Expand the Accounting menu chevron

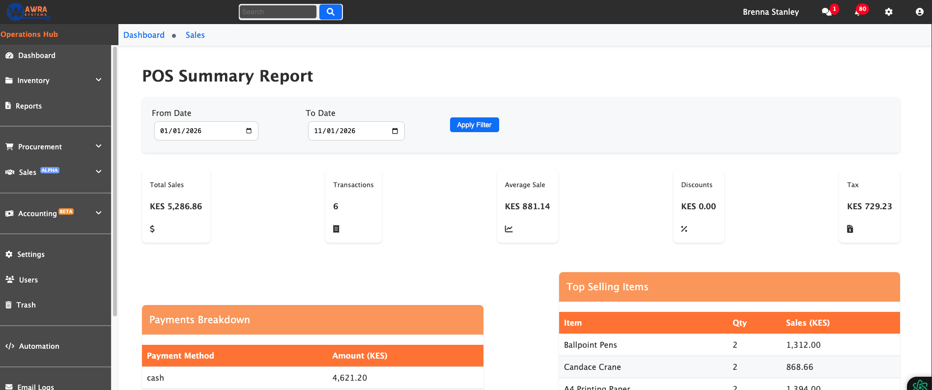99,213
